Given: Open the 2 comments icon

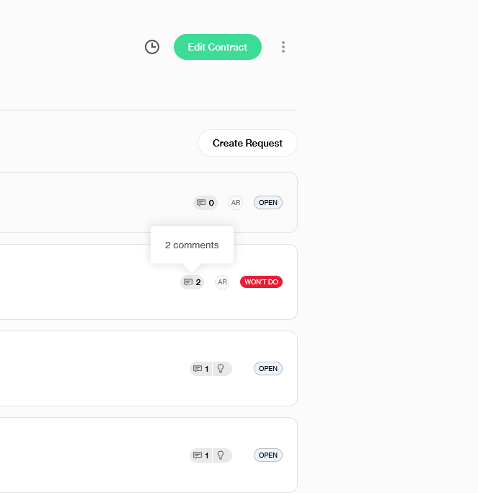Looking at the screenshot, I should click(x=192, y=282).
